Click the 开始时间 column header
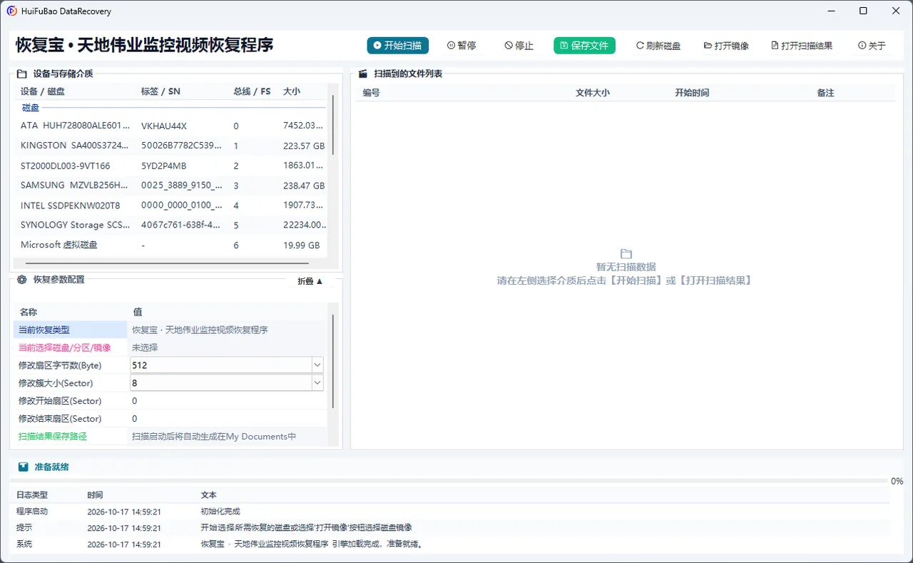The width and height of the screenshot is (913, 563). [x=692, y=93]
